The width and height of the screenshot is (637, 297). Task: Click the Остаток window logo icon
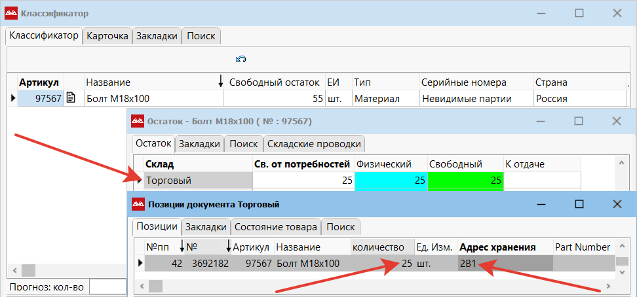click(138, 121)
